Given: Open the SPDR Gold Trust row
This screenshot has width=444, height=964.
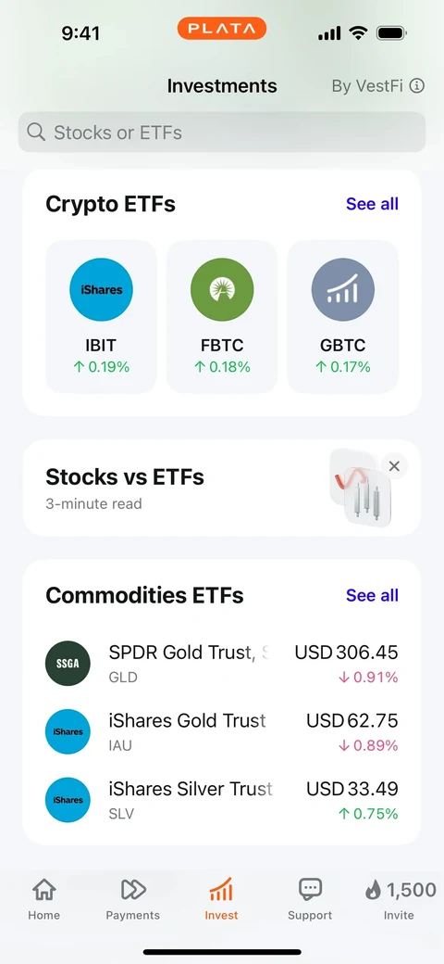Looking at the screenshot, I should tap(222, 664).
